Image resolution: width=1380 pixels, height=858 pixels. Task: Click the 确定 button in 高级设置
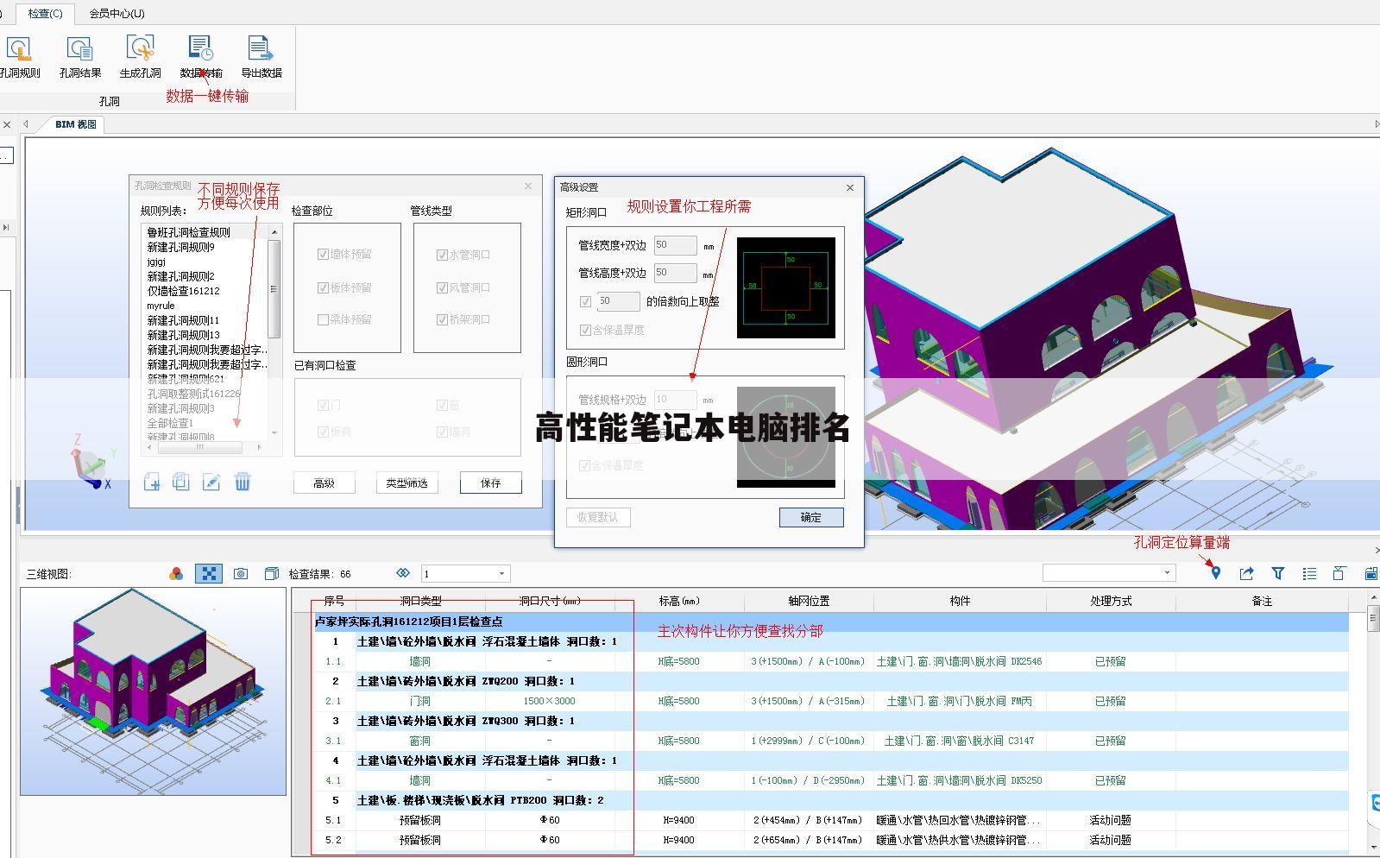point(811,517)
